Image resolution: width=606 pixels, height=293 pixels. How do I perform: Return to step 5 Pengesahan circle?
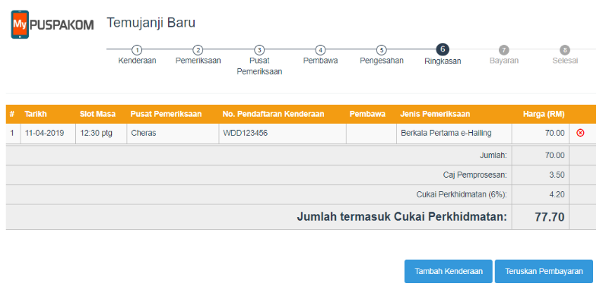[x=382, y=50]
